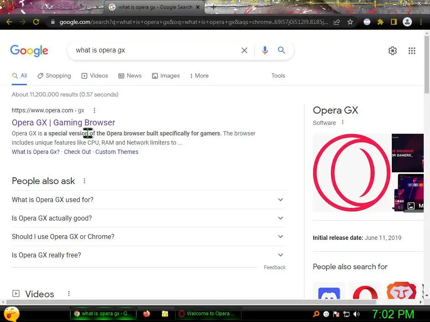Click the search magnifier tray icon
Screen dimensions: 430x322
tap(316, 314)
